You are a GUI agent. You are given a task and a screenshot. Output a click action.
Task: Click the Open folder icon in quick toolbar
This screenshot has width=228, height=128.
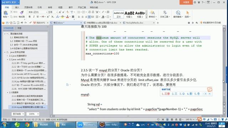3,23
